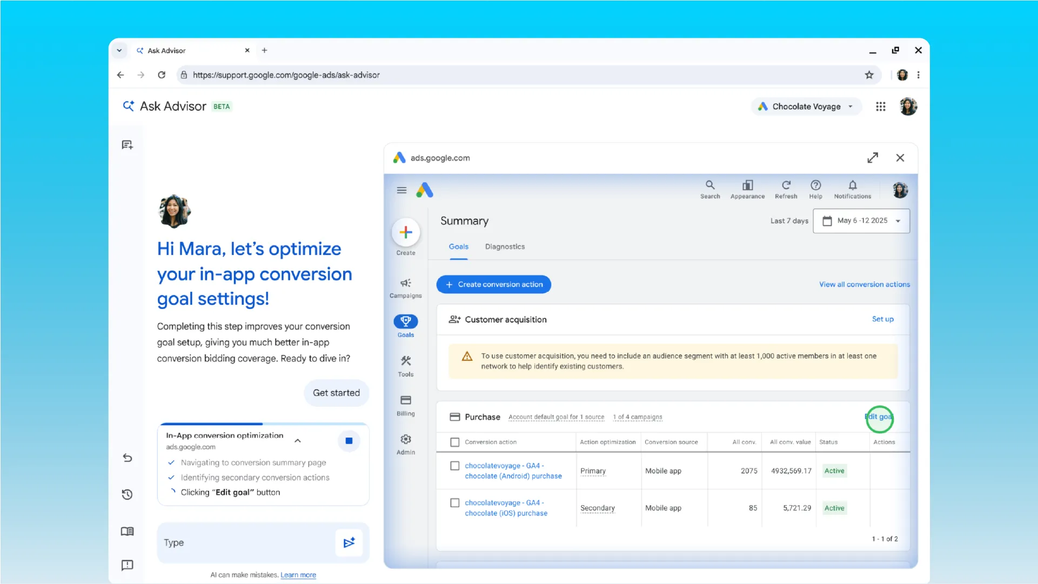Click the Ask Advisor account avatar
The width and height of the screenshot is (1038, 584).
[908, 106]
